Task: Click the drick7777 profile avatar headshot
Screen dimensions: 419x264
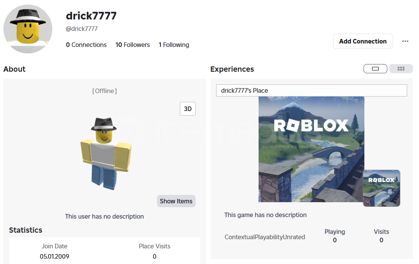Action: [x=28, y=29]
